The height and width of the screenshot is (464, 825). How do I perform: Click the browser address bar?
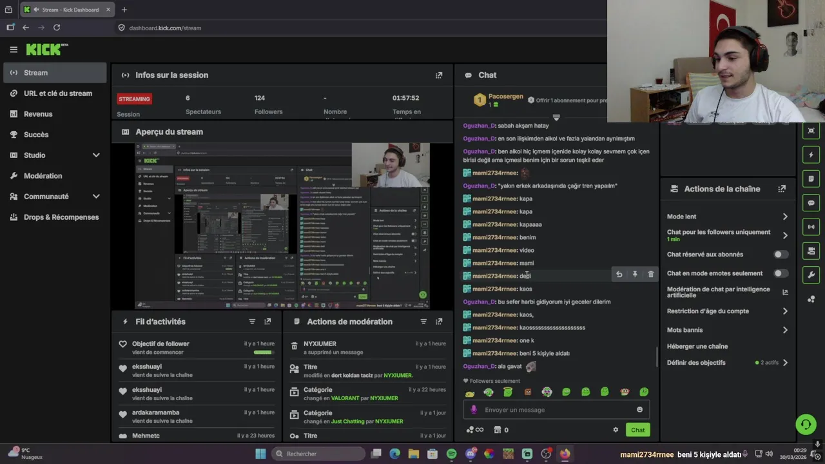[x=361, y=28]
